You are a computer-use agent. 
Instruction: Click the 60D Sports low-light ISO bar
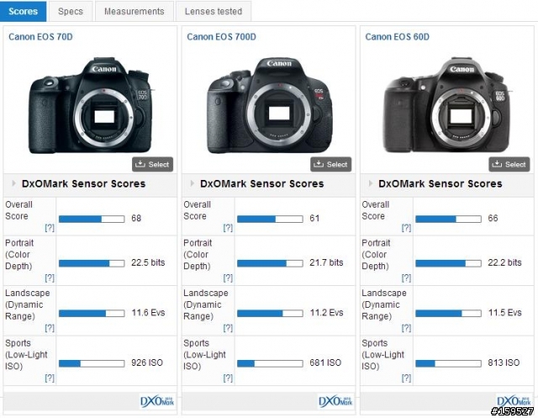tap(448, 363)
